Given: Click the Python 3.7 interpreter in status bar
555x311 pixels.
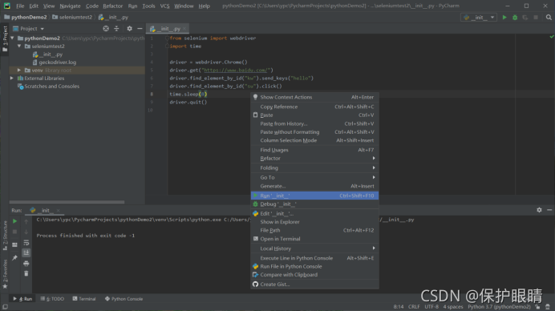Looking at the screenshot, I should click(x=499, y=307).
